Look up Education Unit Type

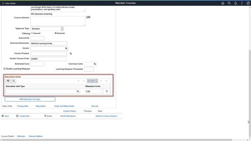click(x=78, y=91)
